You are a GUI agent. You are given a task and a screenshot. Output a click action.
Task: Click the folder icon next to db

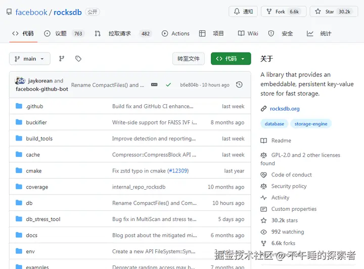pos(19,203)
